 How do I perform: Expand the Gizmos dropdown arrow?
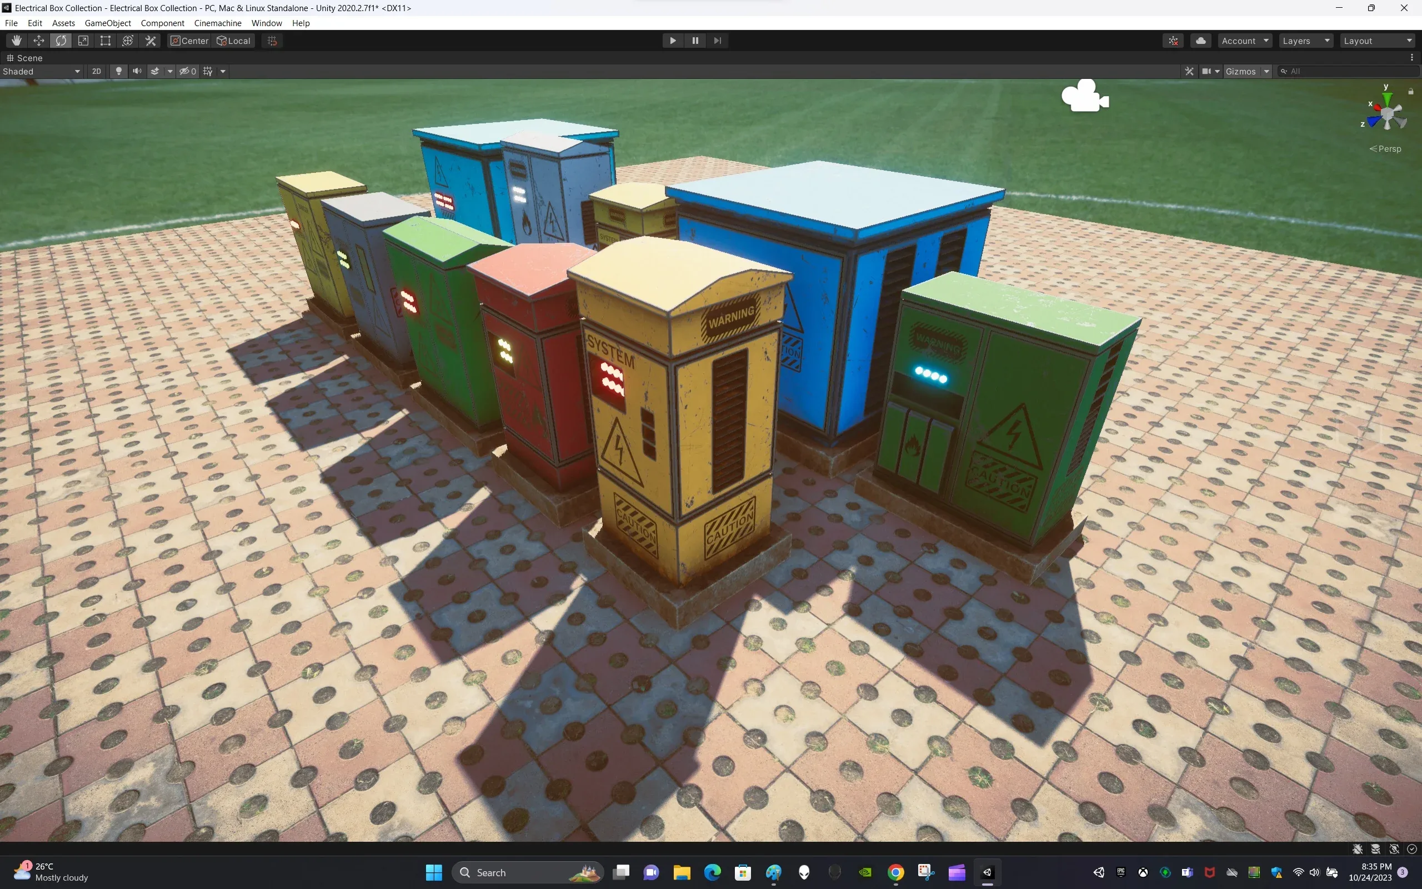click(x=1266, y=71)
